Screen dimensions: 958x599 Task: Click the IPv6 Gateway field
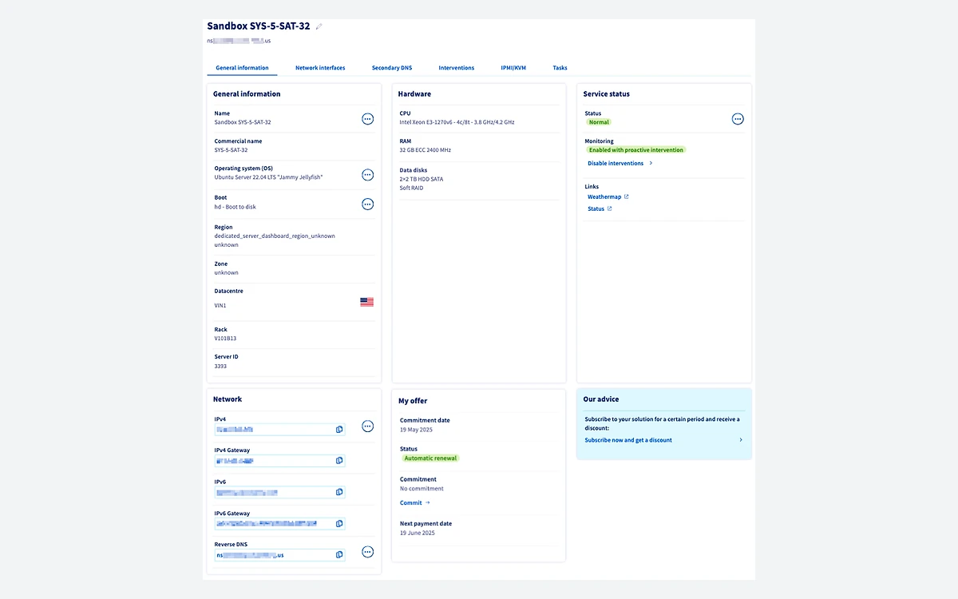280,524
